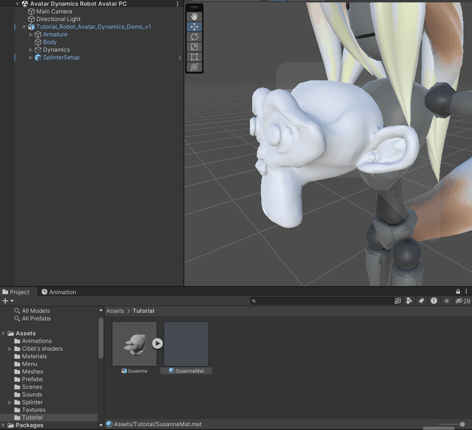
Task: Select the Rect transform tool
Action: (x=194, y=57)
